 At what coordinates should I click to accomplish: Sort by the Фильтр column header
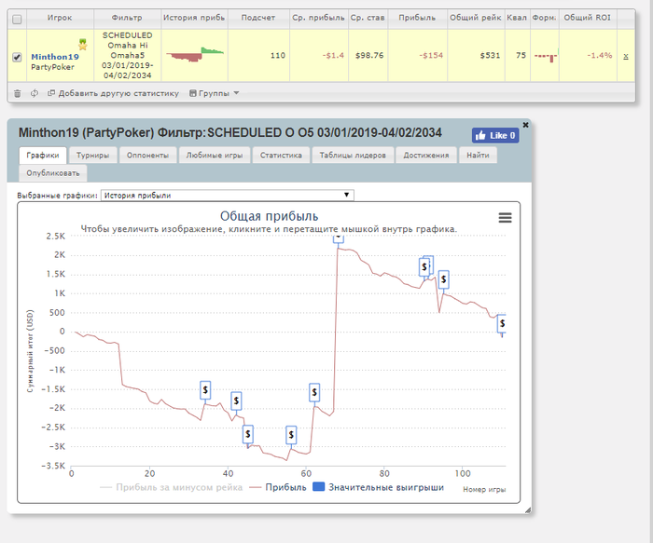click(x=127, y=18)
